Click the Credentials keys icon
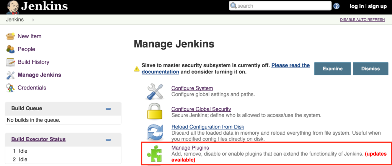Viewport: 392px width, 166px height. [10, 88]
